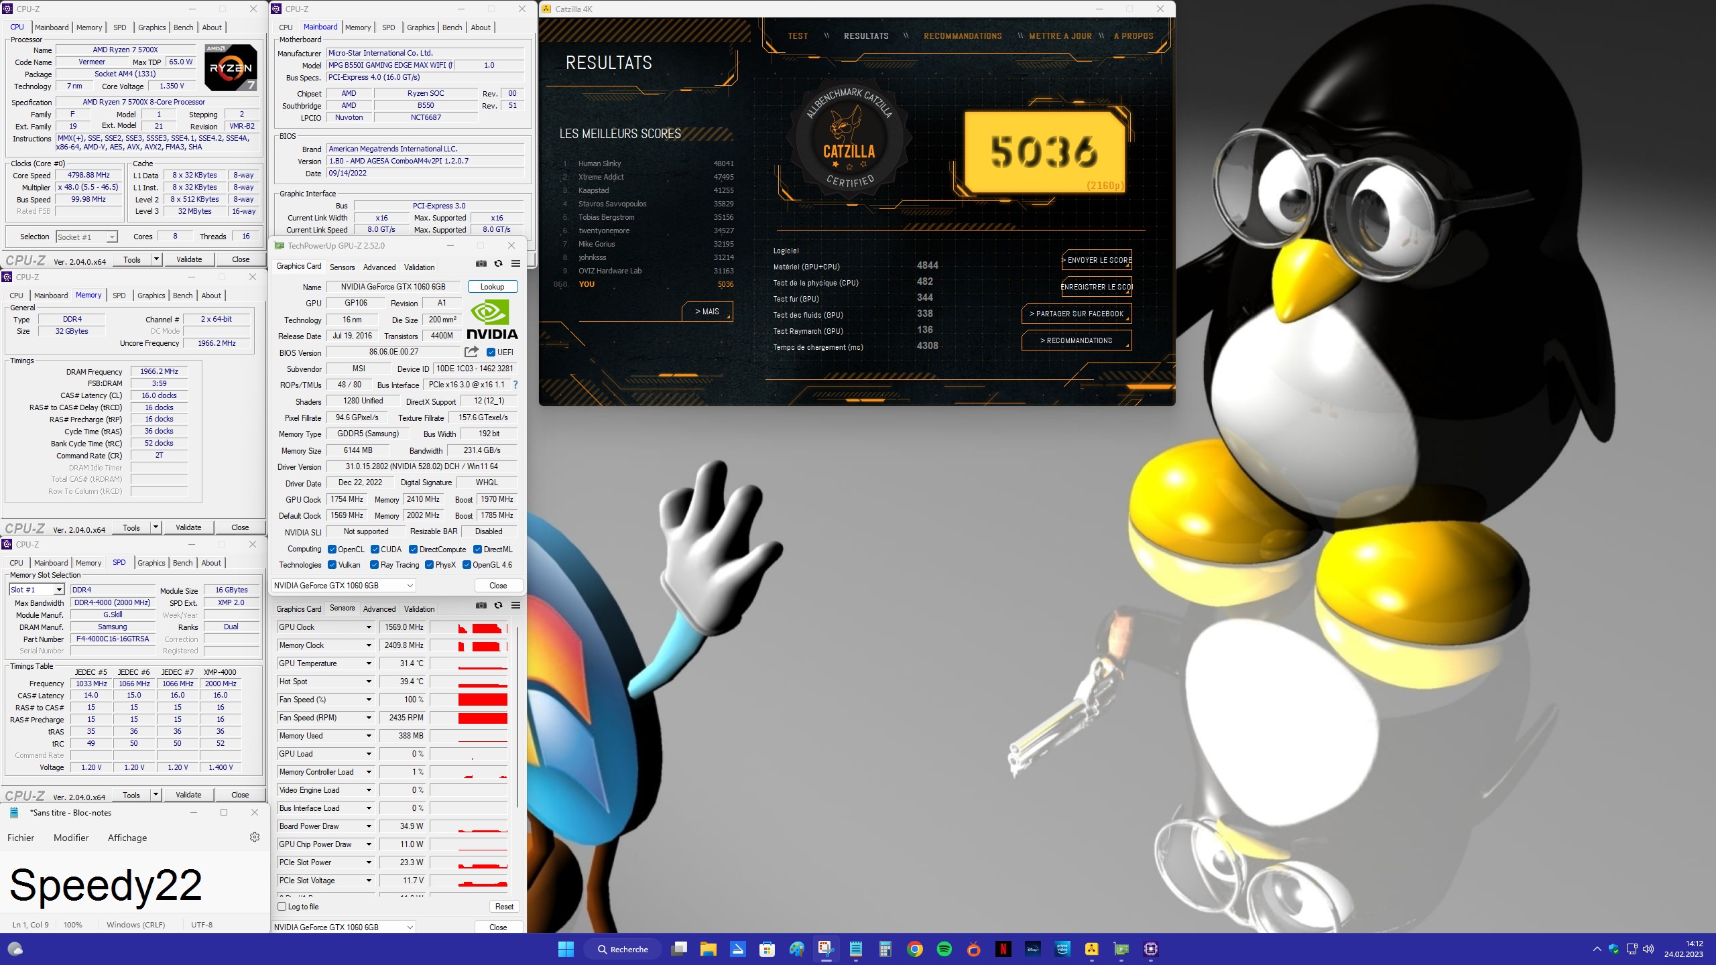Viewport: 1716px width, 965px height.
Task: Click the taskbar Recherche search box
Action: 623,949
